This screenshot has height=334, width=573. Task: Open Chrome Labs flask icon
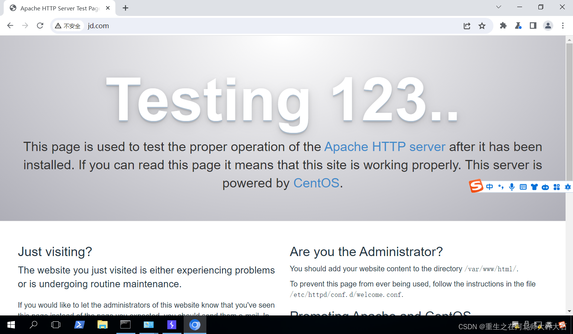(518, 26)
